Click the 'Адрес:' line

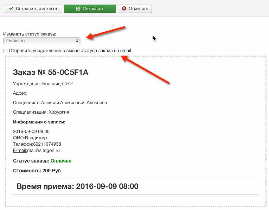point(20,93)
